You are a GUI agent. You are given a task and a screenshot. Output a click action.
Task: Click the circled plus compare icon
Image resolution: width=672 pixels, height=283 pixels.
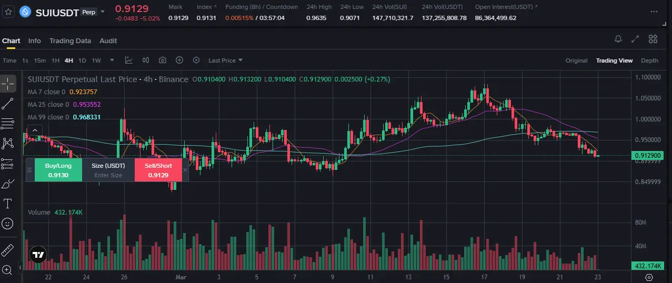point(179,60)
